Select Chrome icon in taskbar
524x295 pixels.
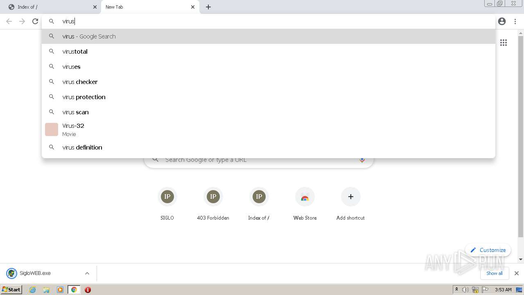tap(74, 290)
